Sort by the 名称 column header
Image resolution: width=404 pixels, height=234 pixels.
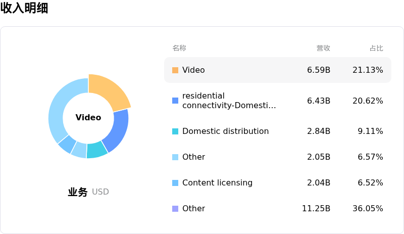[179, 49]
